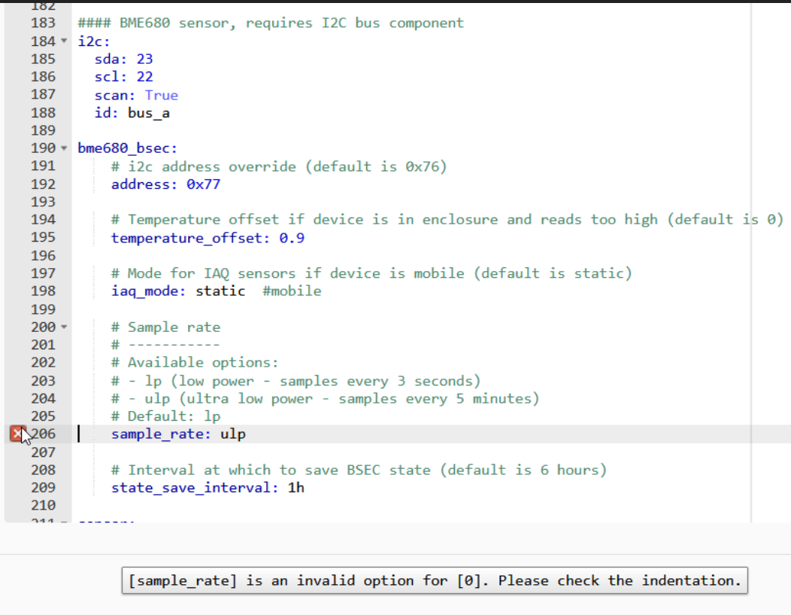Image resolution: width=791 pixels, height=615 pixels.
Task: Click line number 200
Action: point(44,327)
